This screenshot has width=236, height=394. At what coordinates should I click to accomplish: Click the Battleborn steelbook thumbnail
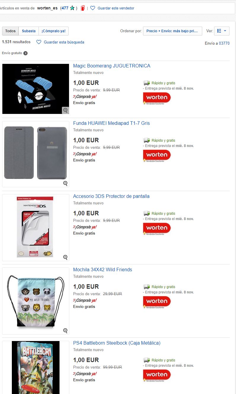pyautogui.click(x=36, y=367)
